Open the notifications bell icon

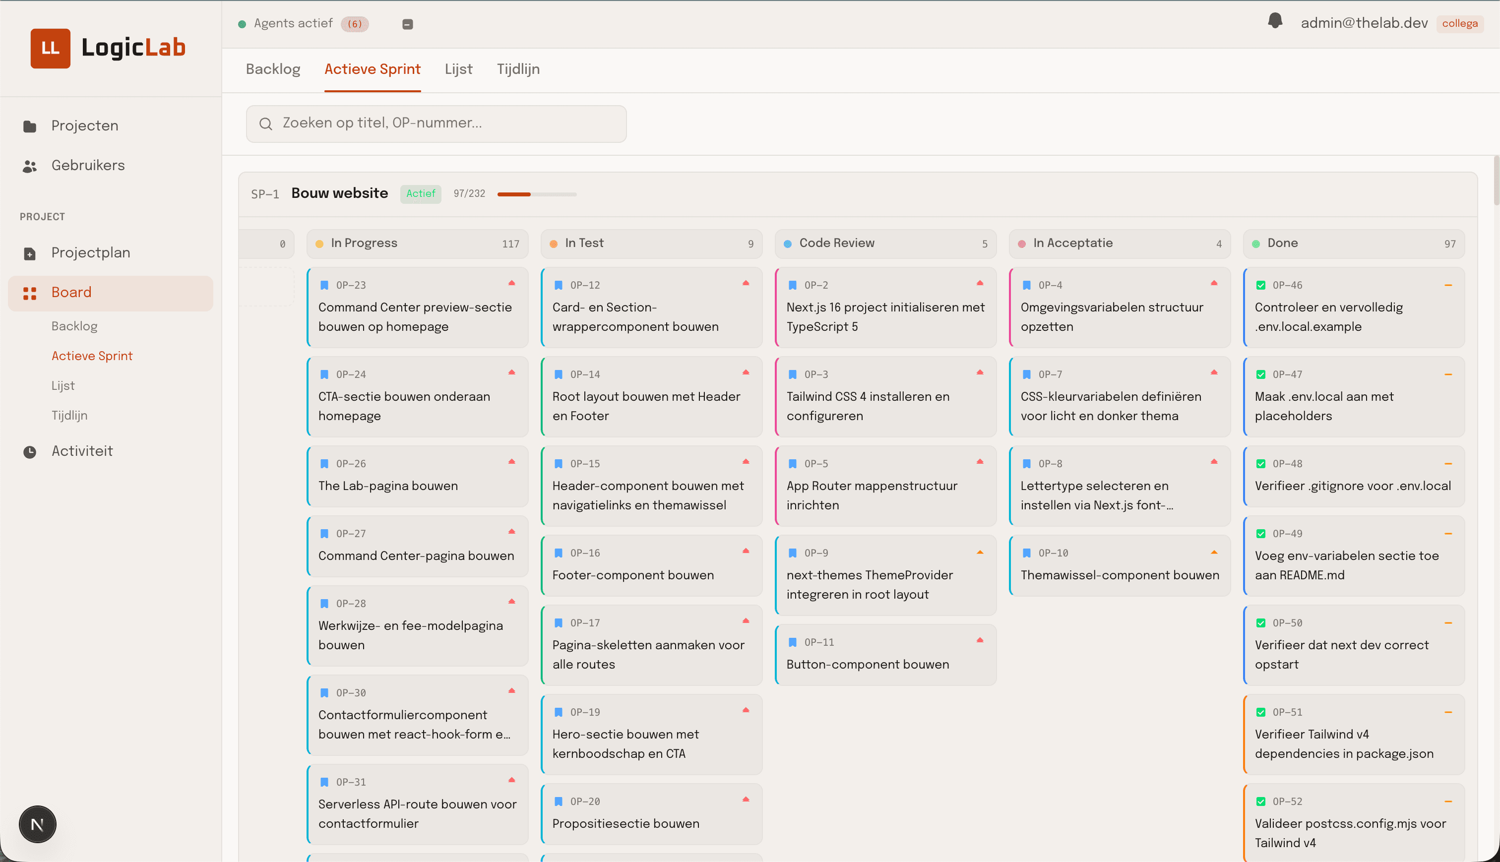pos(1275,22)
